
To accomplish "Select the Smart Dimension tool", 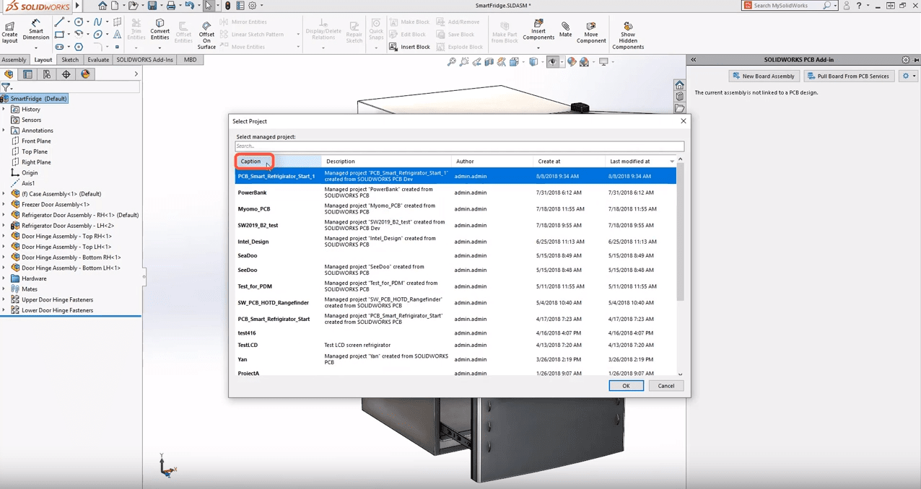I will pos(35,30).
